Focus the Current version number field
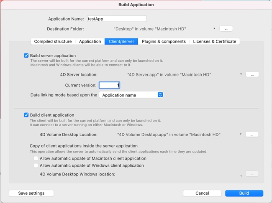The image size is (272, 203). click(110, 85)
